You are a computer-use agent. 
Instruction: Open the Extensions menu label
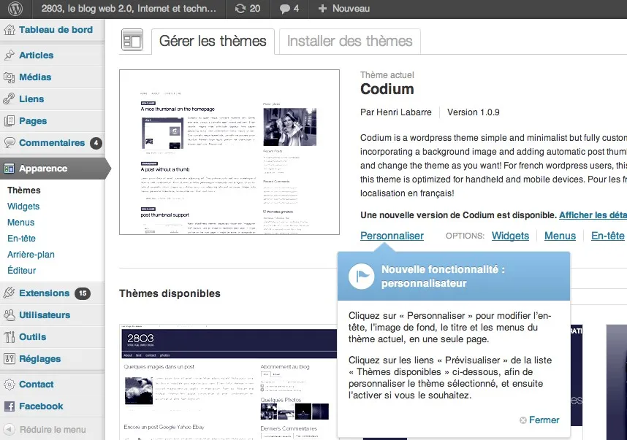45,293
